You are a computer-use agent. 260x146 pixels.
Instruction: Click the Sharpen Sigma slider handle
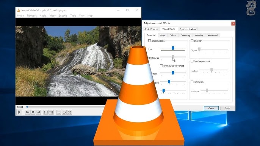pos(199,49)
